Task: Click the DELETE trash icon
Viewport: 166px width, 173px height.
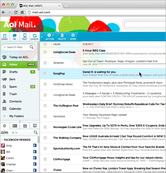Action: [x=62, y=37]
